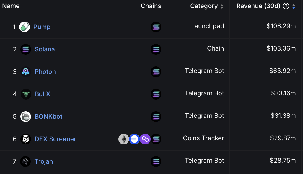Click the DEX Screener owl logo
The width and height of the screenshot is (303, 174).
[x=26, y=139]
